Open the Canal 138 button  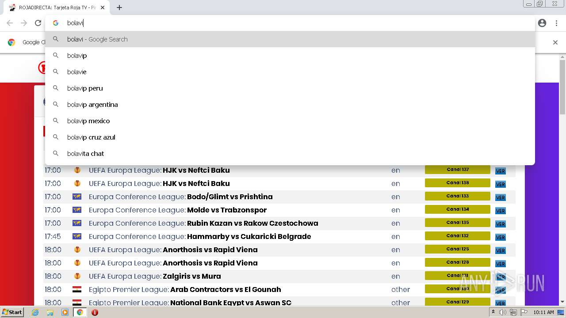click(458, 183)
